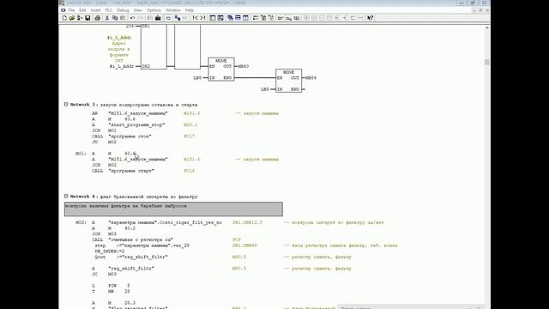Open the Help menu

point(190,10)
